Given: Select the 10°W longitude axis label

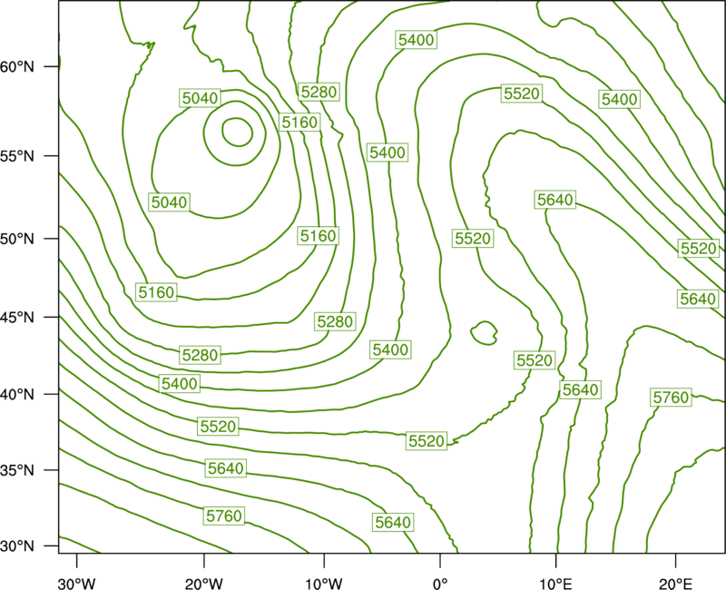Looking at the screenshot, I should [324, 584].
